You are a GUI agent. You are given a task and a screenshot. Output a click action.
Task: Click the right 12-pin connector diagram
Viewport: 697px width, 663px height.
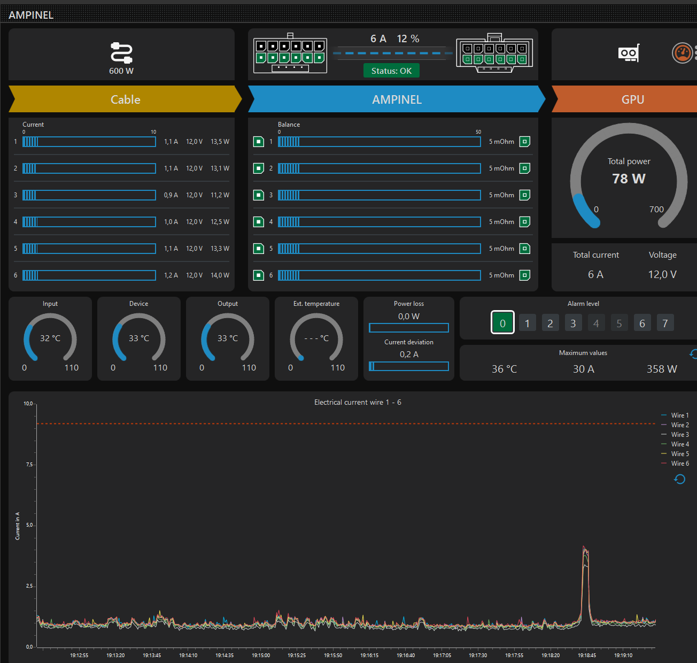click(x=494, y=53)
